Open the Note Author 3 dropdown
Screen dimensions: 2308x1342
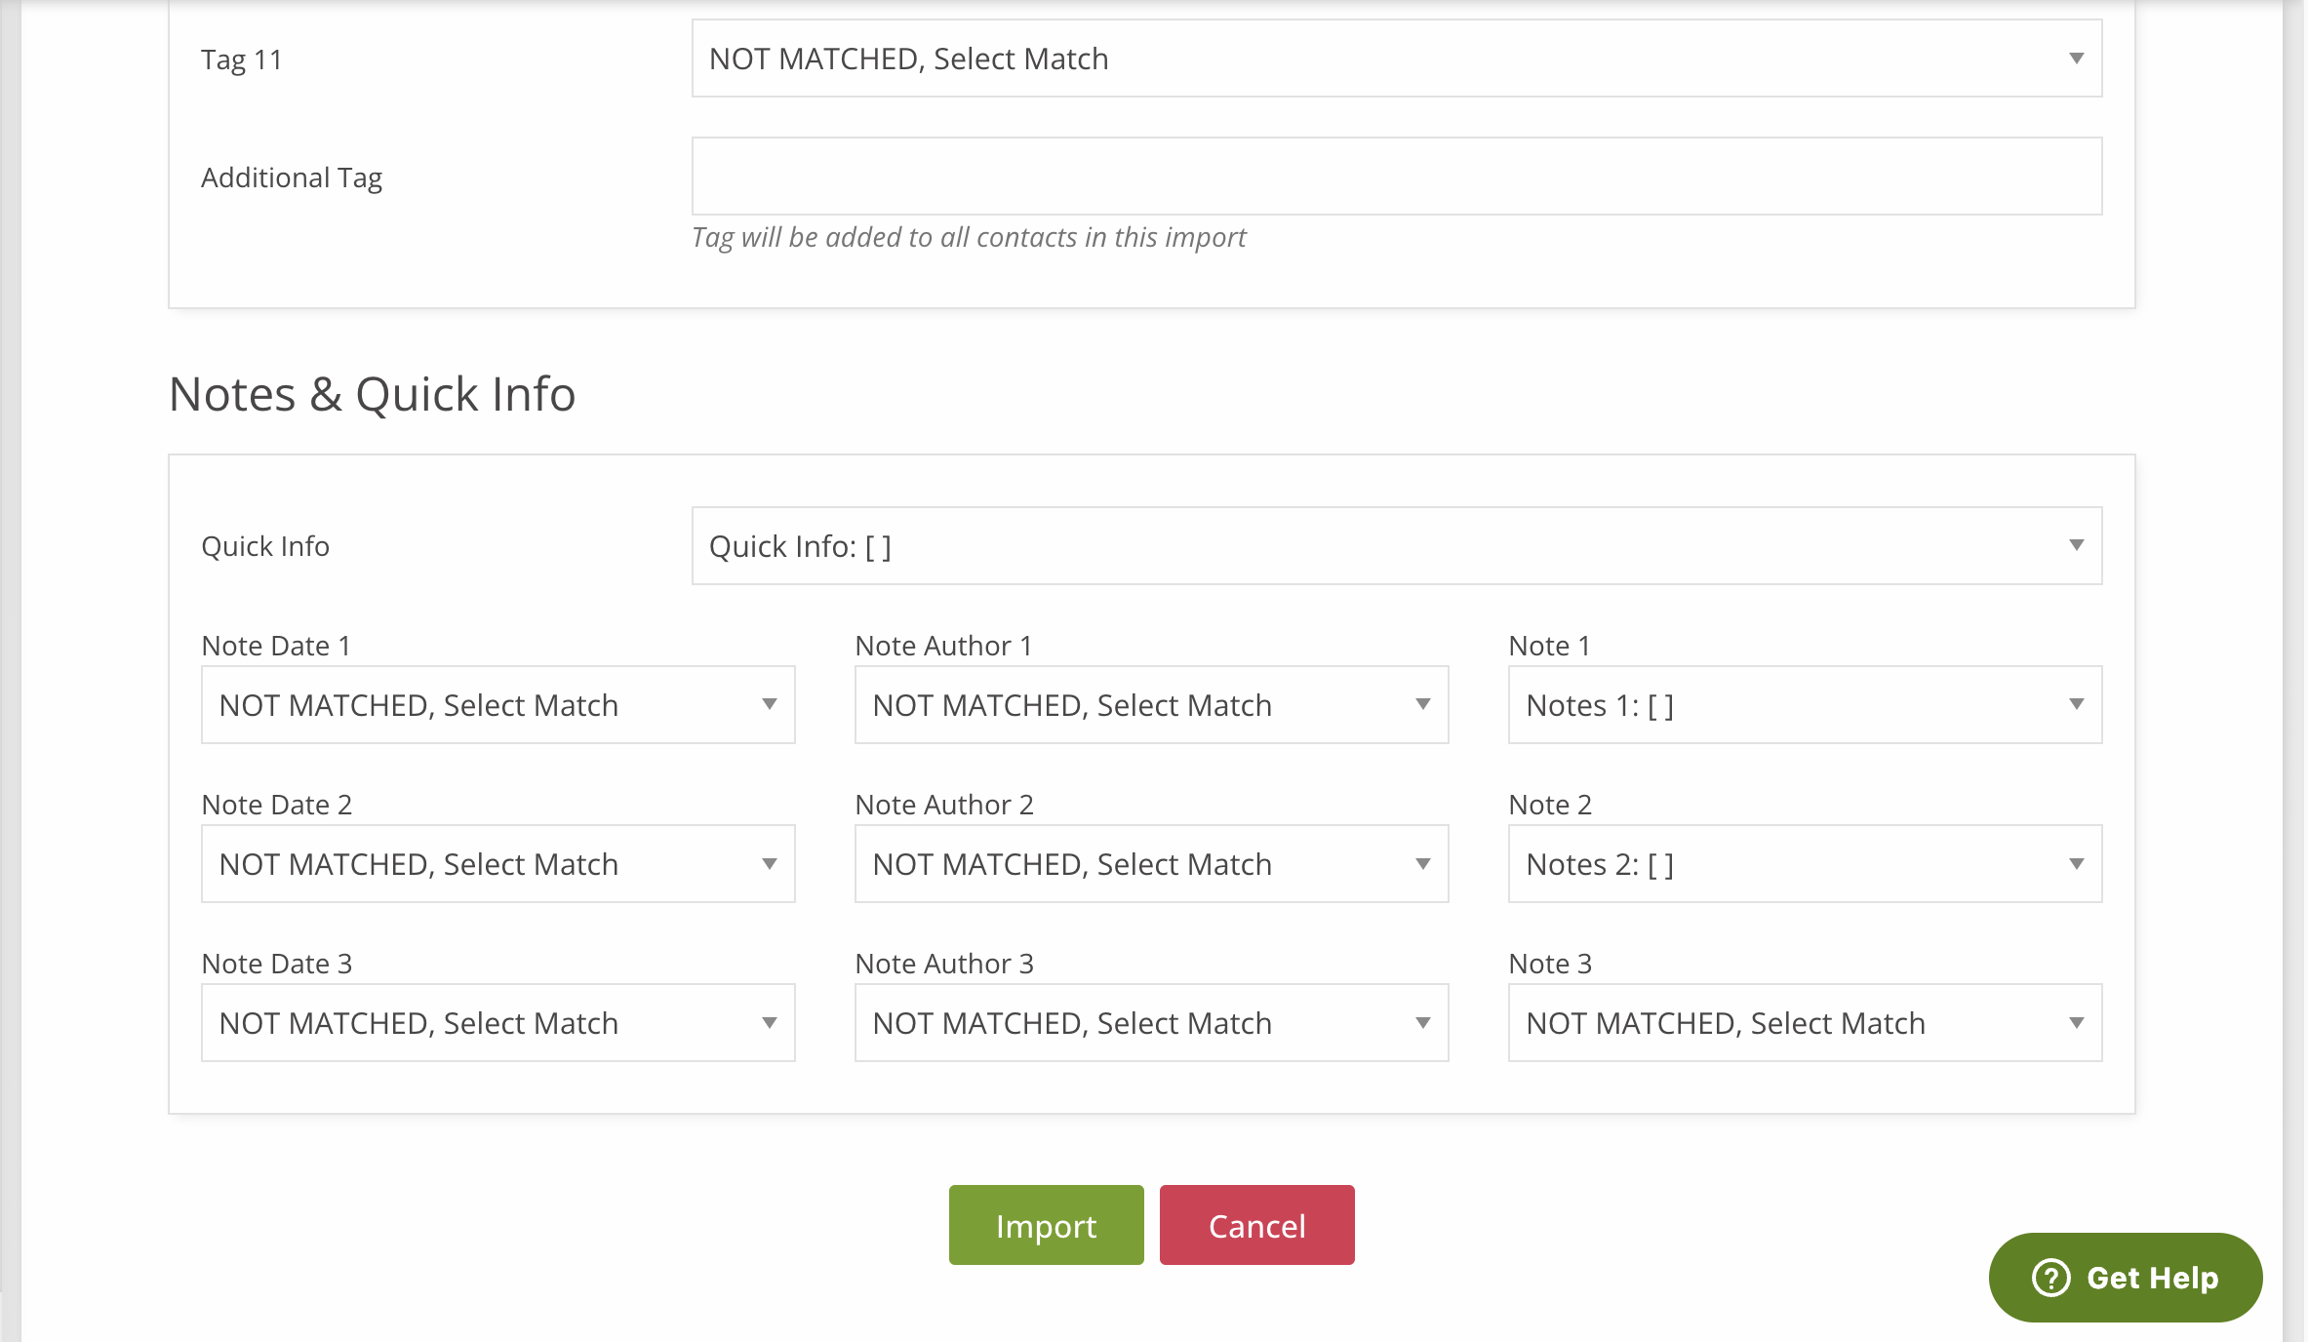click(x=1152, y=1023)
